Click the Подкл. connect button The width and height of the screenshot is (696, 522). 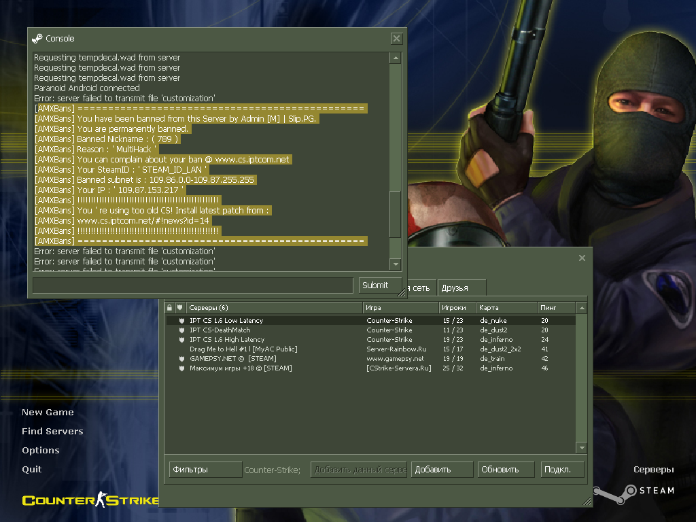[x=562, y=470]
